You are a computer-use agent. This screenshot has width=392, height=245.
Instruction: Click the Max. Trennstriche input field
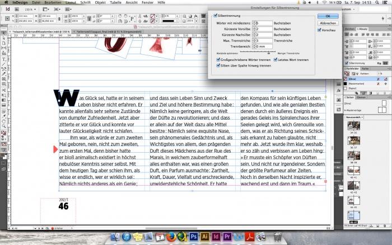click(264, 40)
